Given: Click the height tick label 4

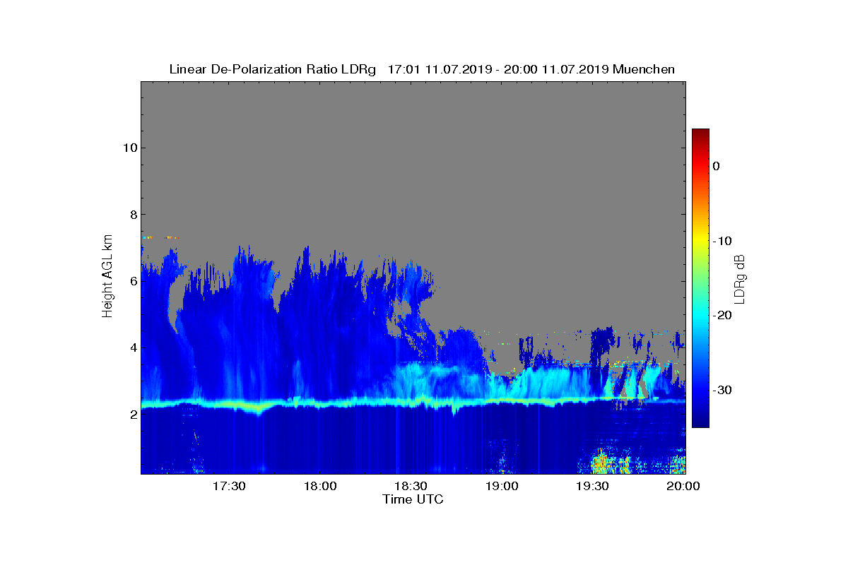Looking at the screenshot, I should 132,347.
